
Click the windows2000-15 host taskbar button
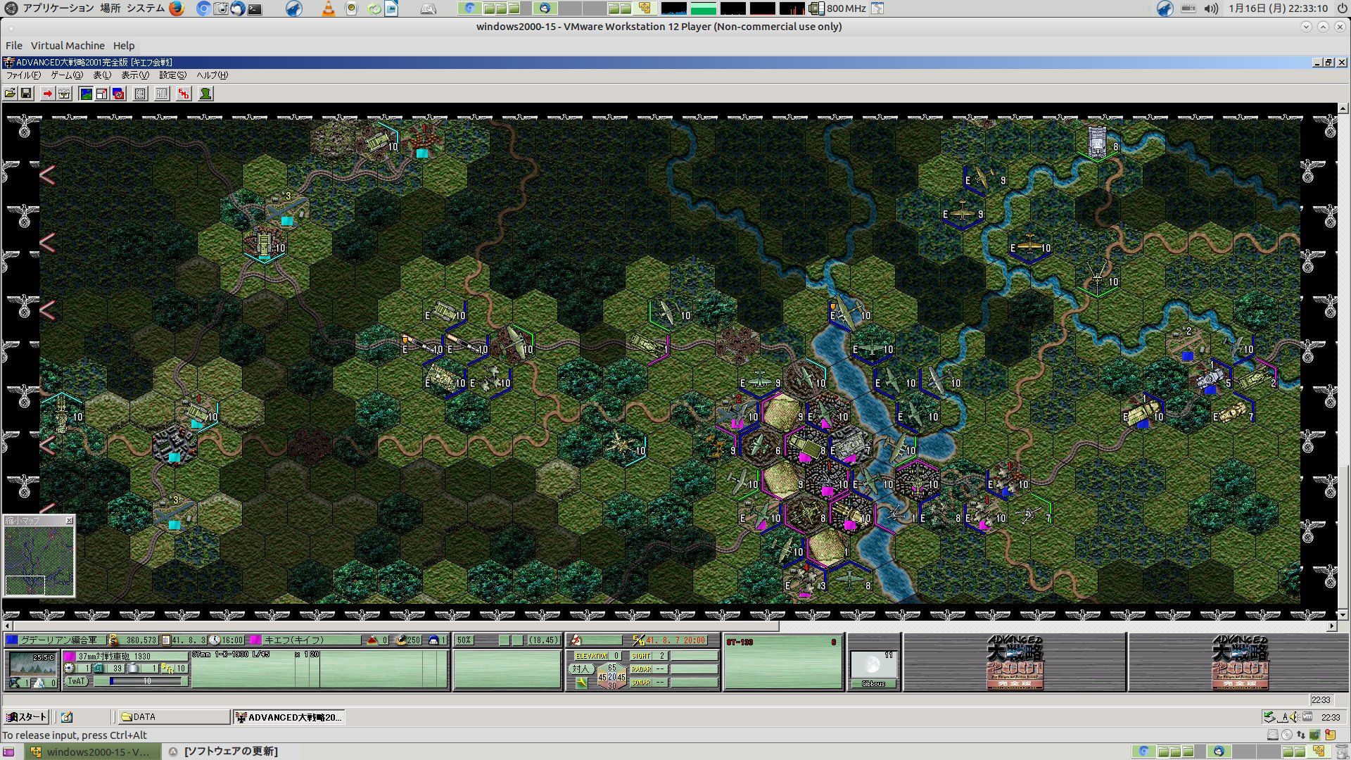coord(91,752)
